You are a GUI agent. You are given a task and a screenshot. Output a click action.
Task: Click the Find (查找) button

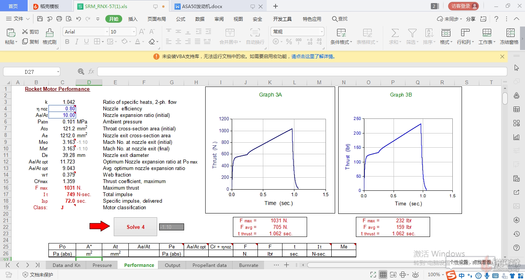340,19
